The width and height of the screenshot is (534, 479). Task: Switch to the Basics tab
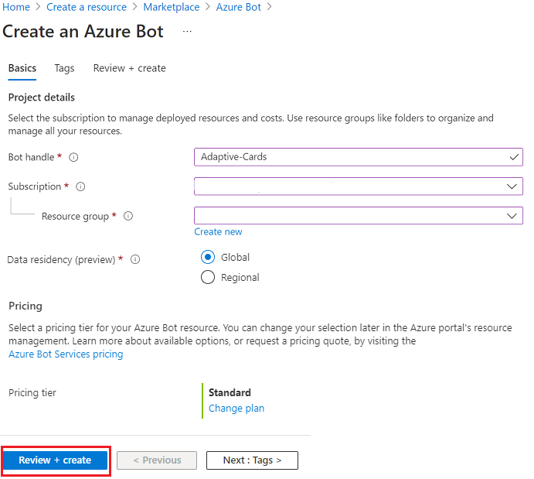pyautogui.click(x=22, y=68)
